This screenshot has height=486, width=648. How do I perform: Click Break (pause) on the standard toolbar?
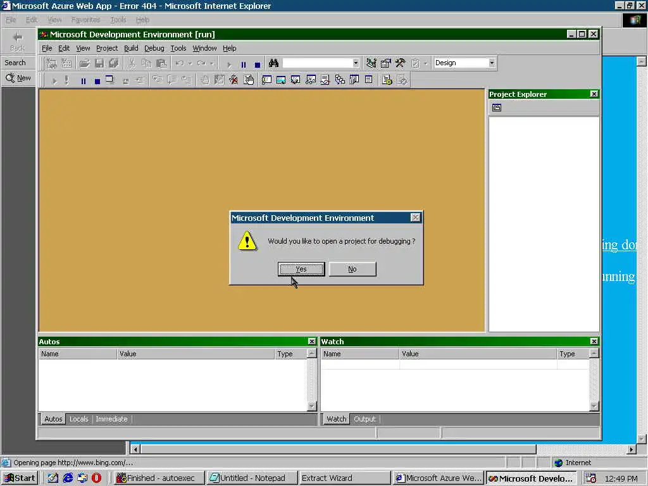pyautogui.click(x=244, y=65)
